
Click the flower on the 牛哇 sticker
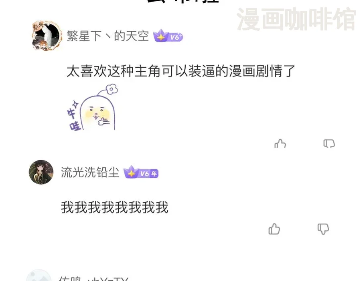(x=112, y=89)
